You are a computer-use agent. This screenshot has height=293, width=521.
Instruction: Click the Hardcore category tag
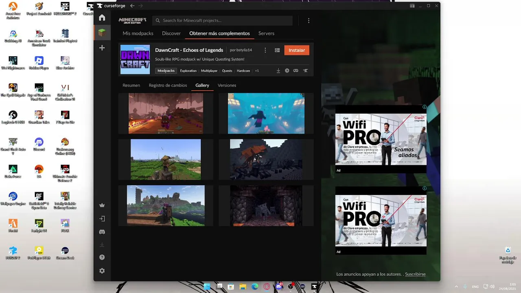(243, 71)
